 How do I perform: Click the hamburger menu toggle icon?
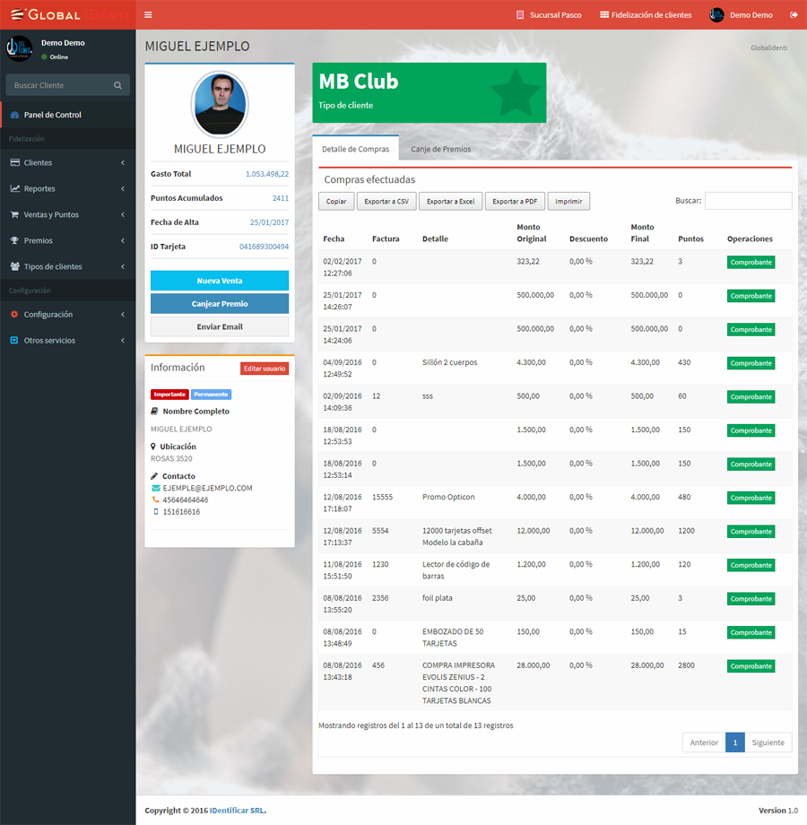pyautogui.click(x=148, y=15)
